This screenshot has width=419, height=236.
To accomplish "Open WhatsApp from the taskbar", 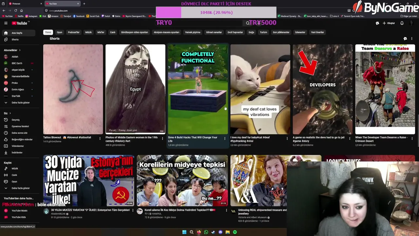I will 206,232.
